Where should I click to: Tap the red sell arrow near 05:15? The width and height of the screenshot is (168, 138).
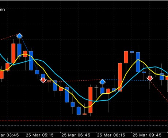[43, 80]
